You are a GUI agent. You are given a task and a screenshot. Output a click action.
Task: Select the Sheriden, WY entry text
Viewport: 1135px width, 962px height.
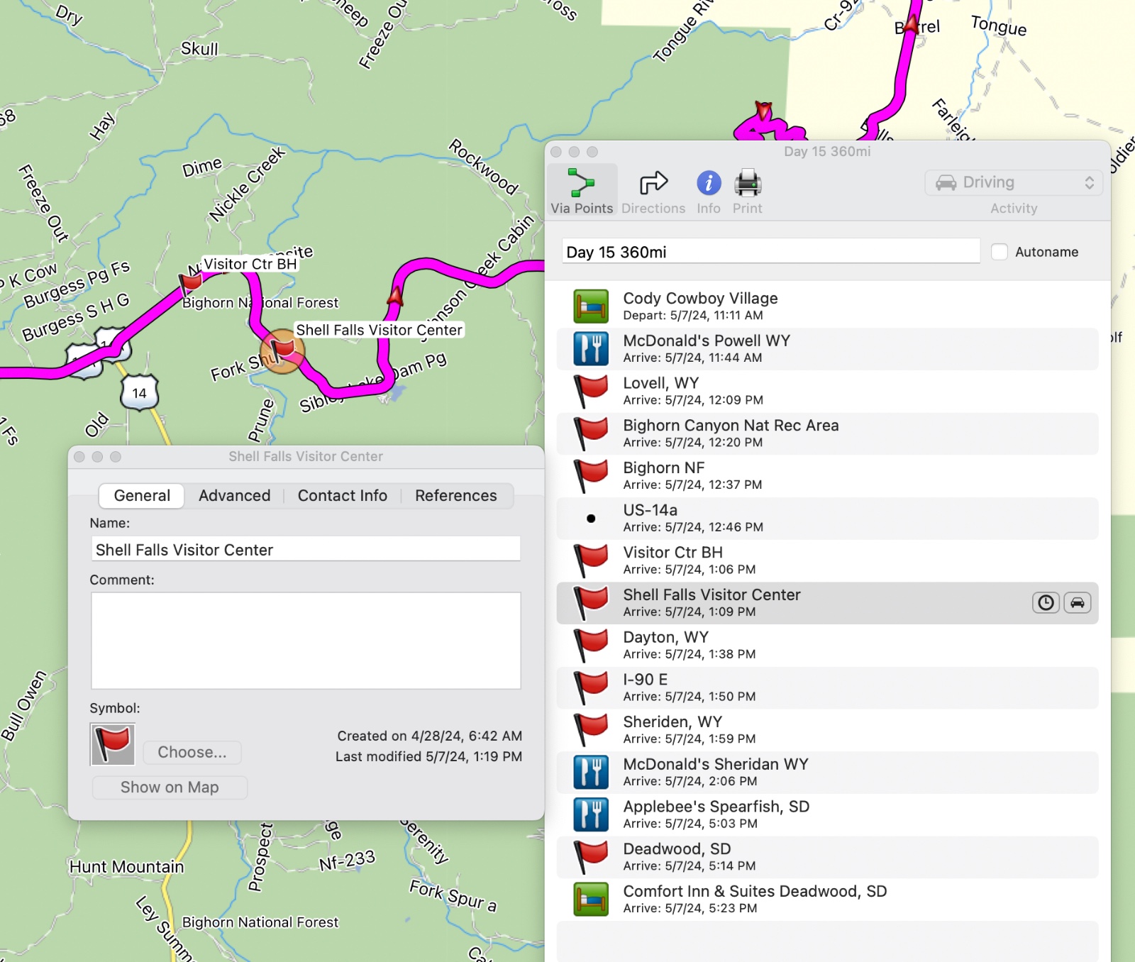click(672, 722)
